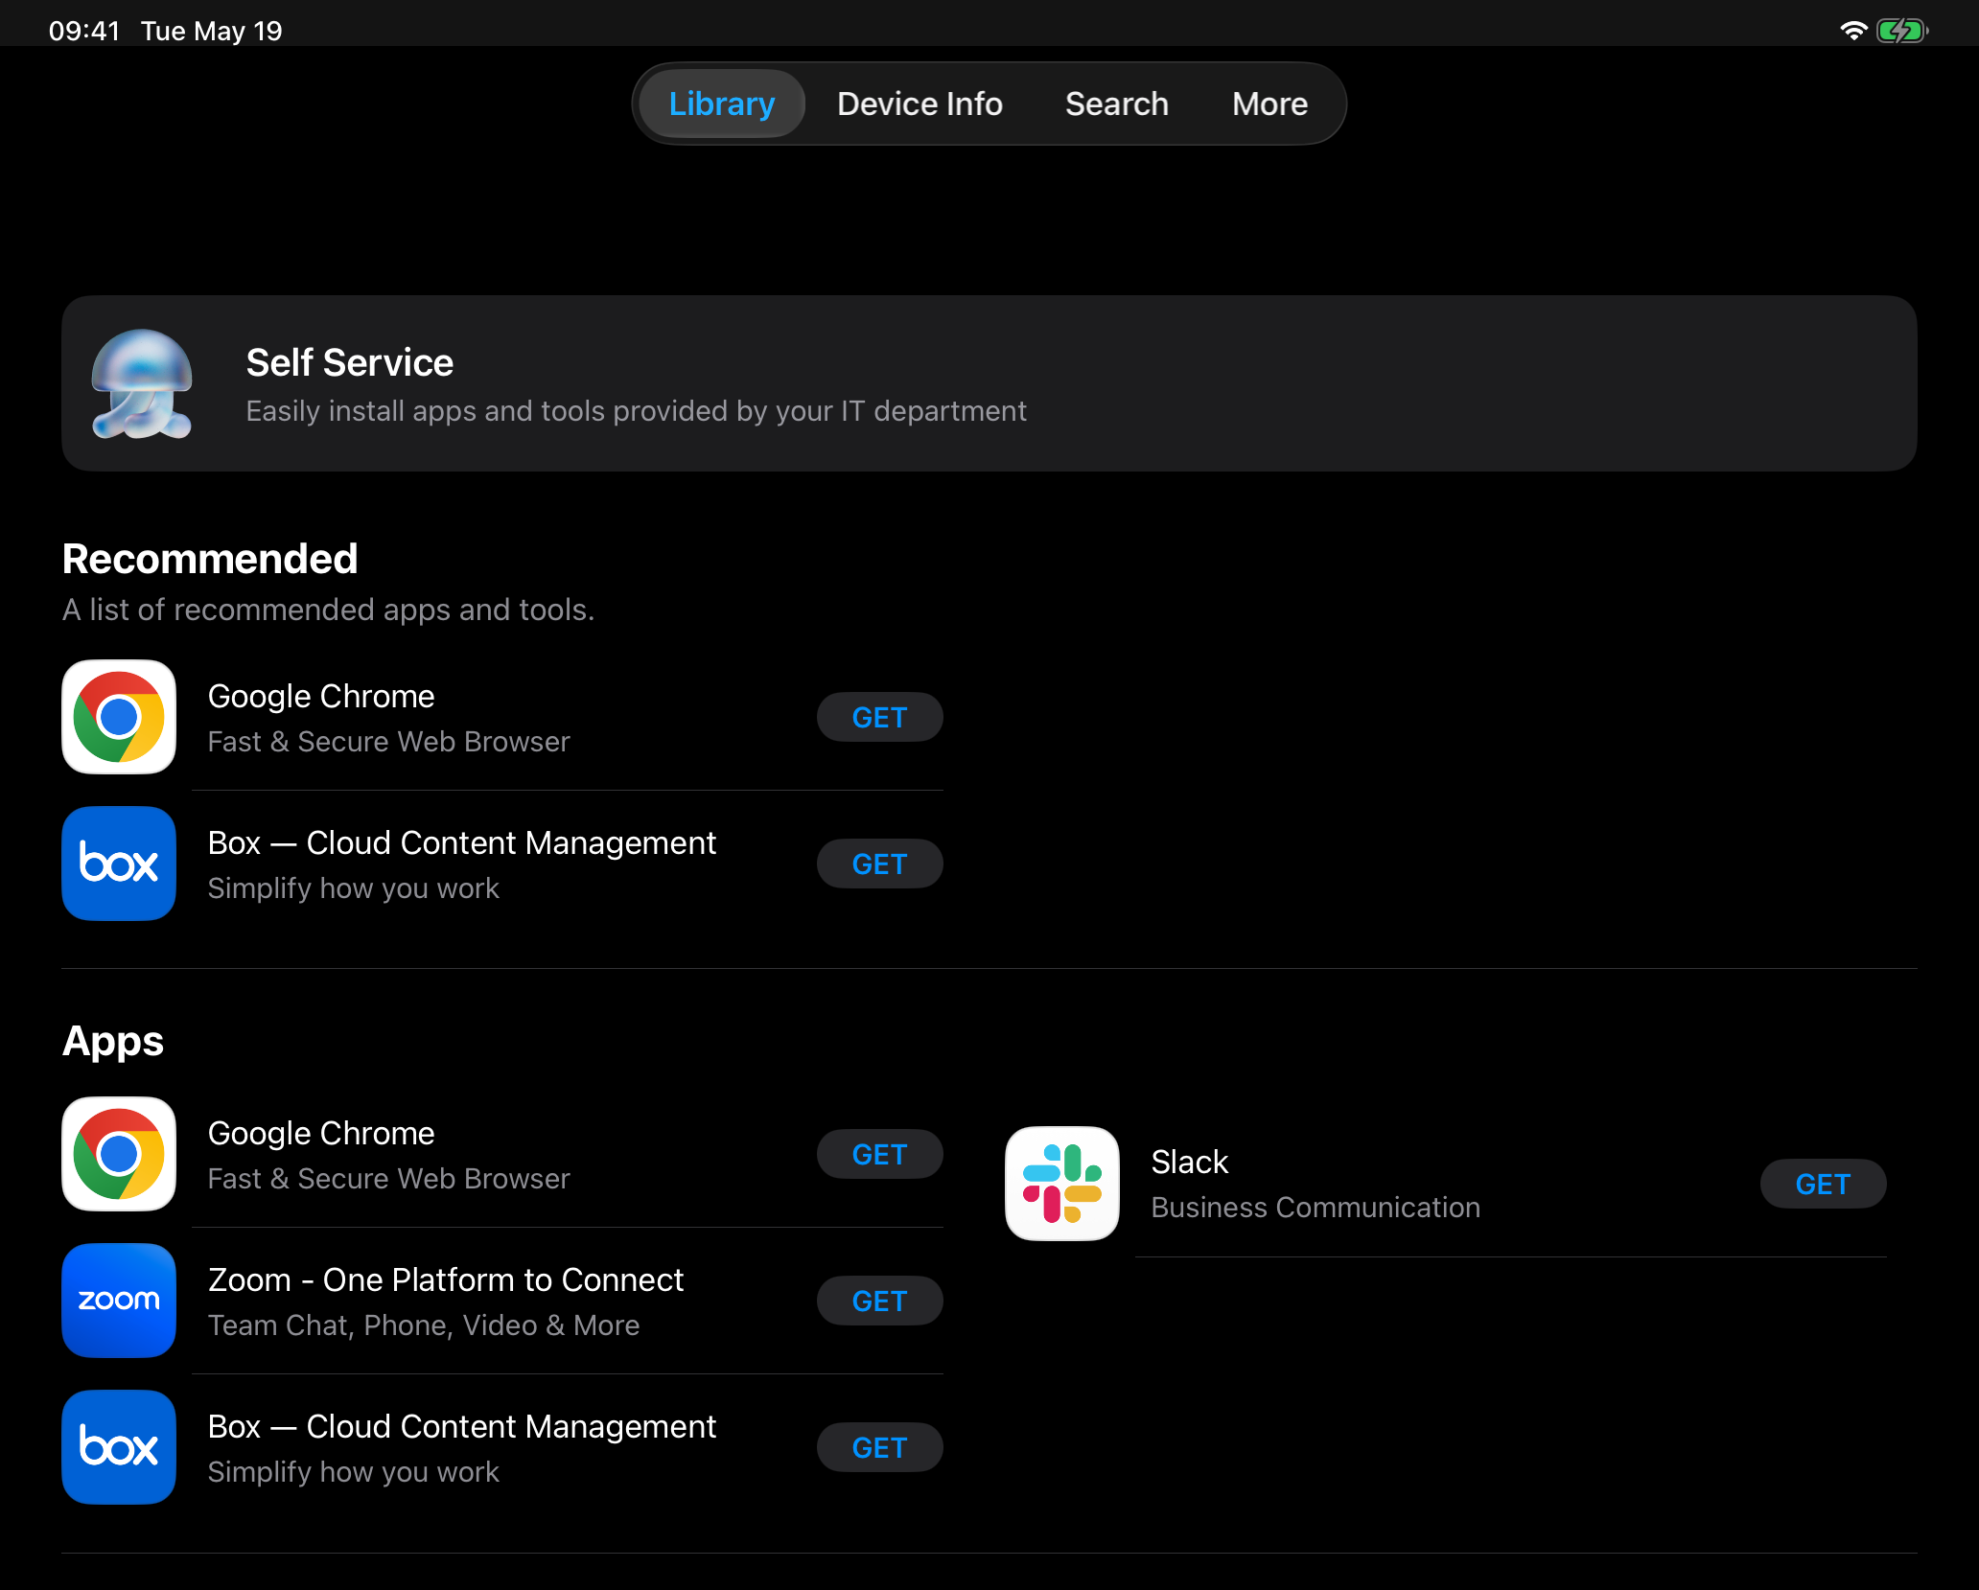Check the Wi-Fi status icon
The image size is (1979, 1590).
pos(1853,31)
